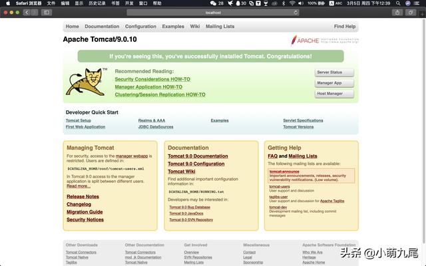Screen dimensions: 426x266
Task: Click the Tomcat cat logo
Action: coord(86,82)
